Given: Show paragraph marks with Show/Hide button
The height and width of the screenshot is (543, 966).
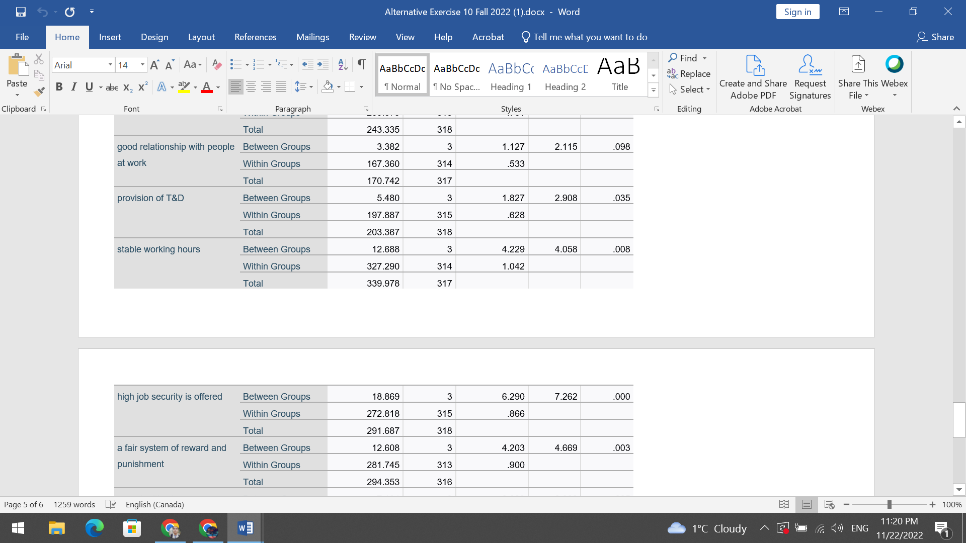Looking at the screenshot, I should [361, 64].
